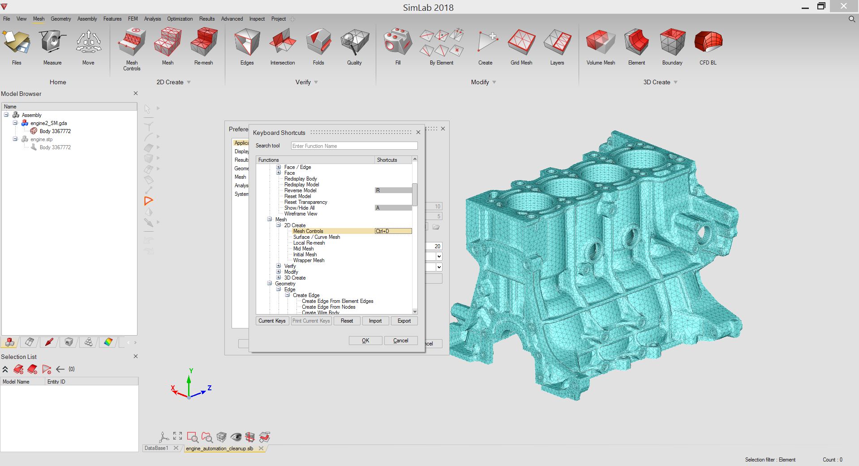Click the Search tool function name field
This screenshot has width=859, height=466.
click(x=354, y=146)
